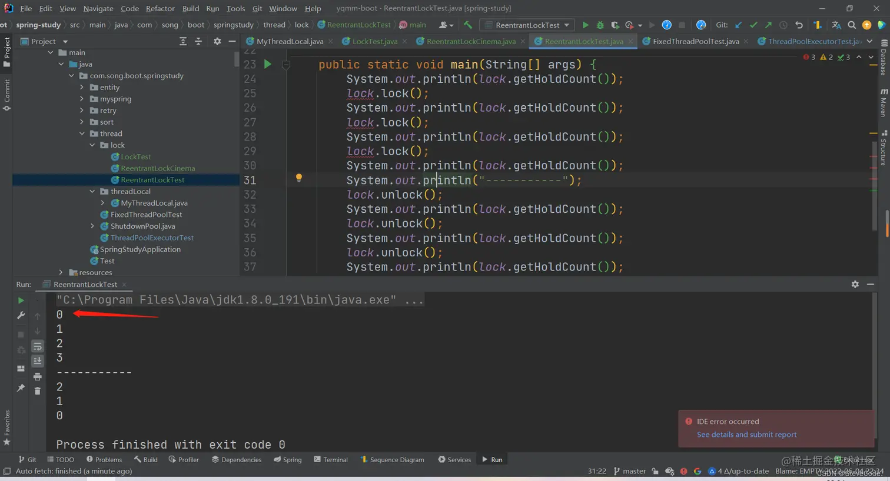Open the Refactor menu
Image resolution: width=890 pixels, height=481 pixels.
click(160, 8)
